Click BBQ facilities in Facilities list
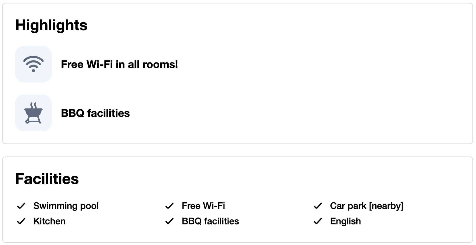 coord(210,221)
